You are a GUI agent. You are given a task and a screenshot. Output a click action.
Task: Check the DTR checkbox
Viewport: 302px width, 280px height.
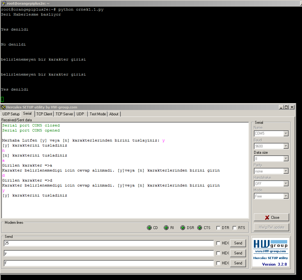(x=218, y=227)
